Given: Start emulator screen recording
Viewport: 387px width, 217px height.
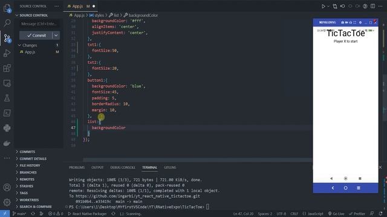Looking at the screenshot, I should pos(346,22).
